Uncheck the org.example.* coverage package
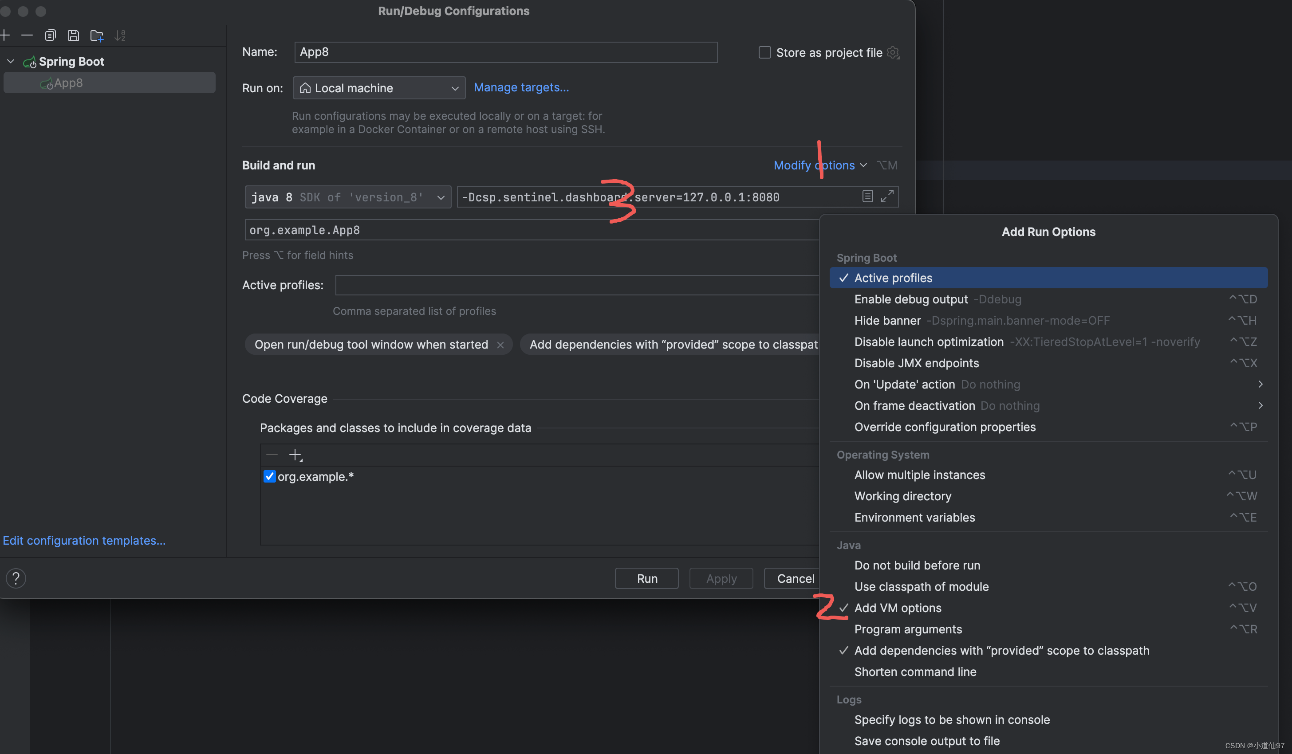The height and width of the screenshot is (754, 1292). 269,476
